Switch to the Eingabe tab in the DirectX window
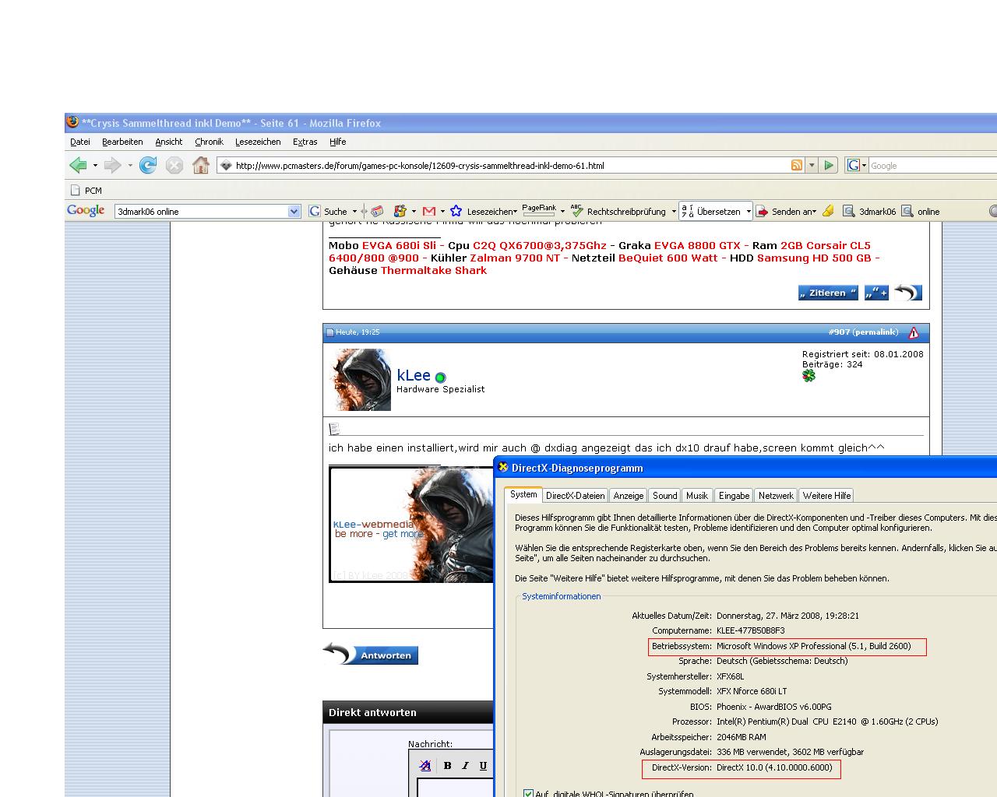Viewport: 997px width, 797px height. [734, 496]
